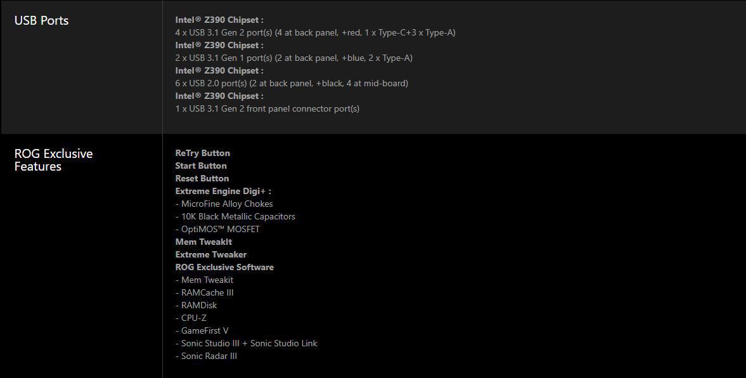746x378 pixels.
Task: Click the GameFirst V list entry
Action: pos(202,330)
